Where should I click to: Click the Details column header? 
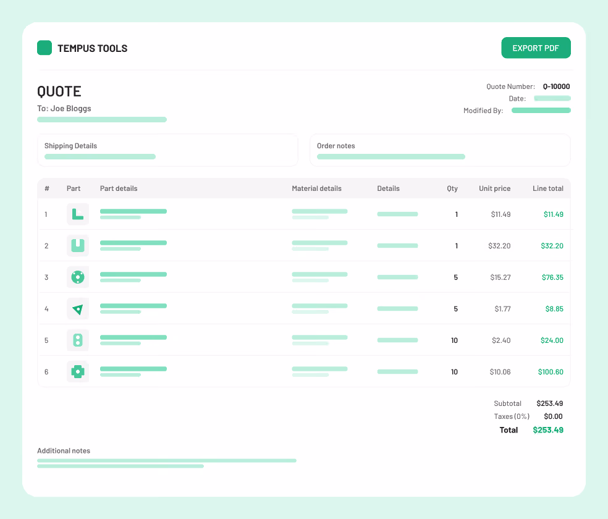[x=388, y=188]
